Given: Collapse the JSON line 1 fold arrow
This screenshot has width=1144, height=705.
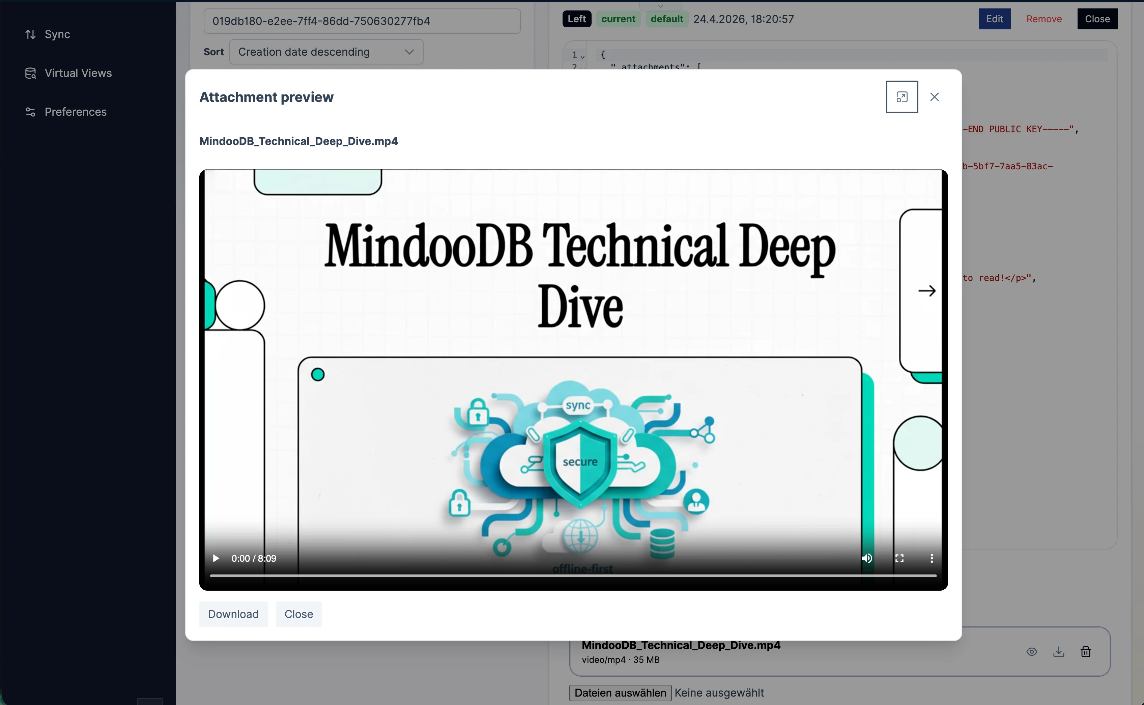Looking at the screenshot, I should [583, 56].
